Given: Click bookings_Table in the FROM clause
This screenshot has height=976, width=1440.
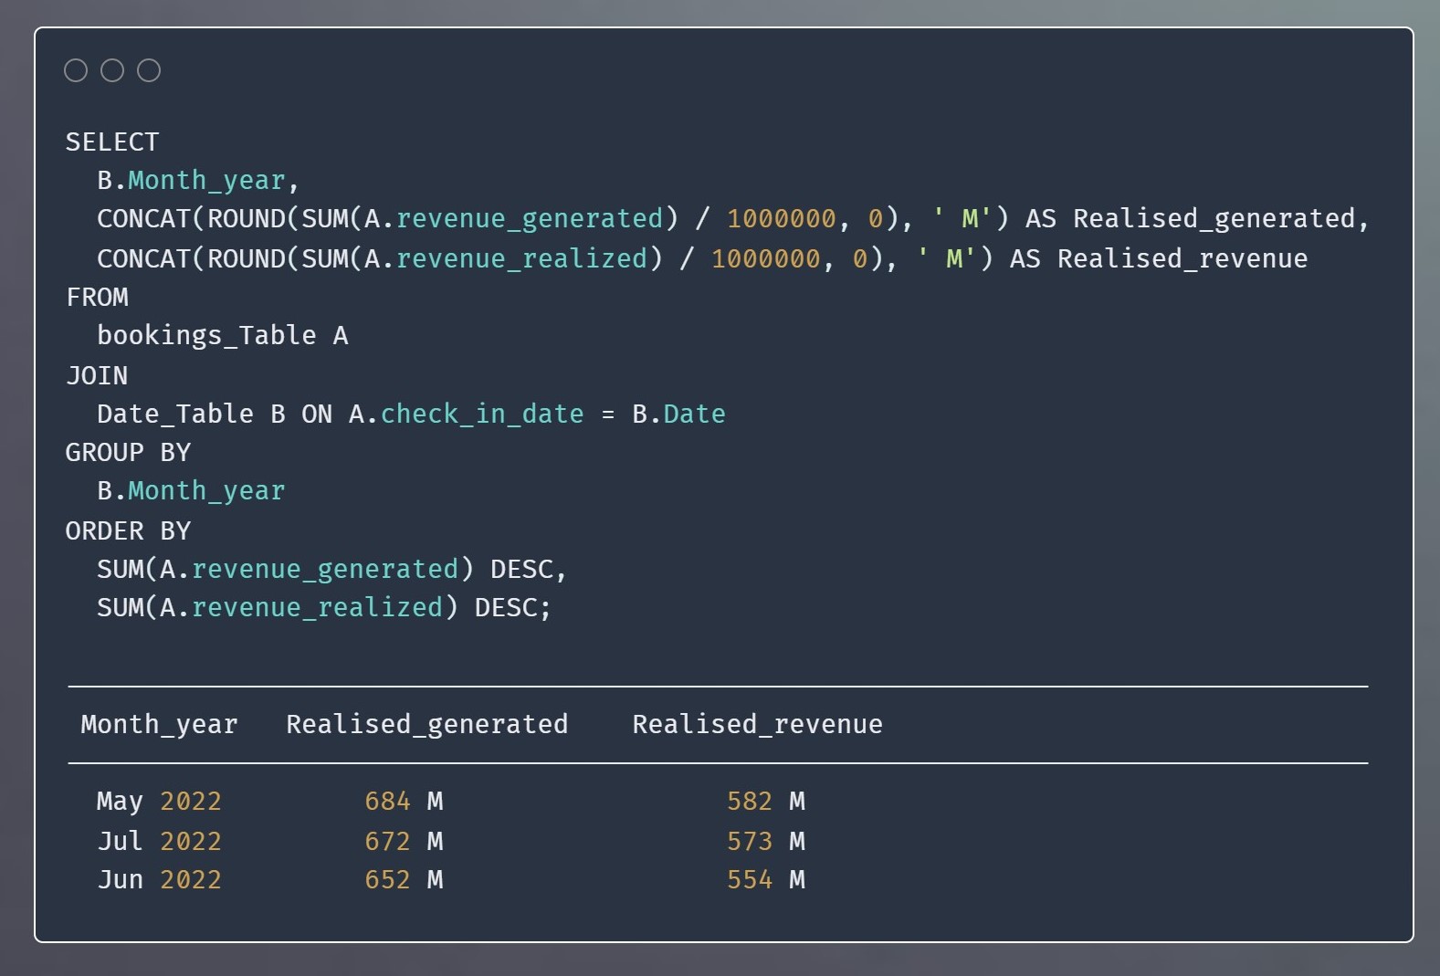Looking at the screenshot, I should (x=206, y=336).
